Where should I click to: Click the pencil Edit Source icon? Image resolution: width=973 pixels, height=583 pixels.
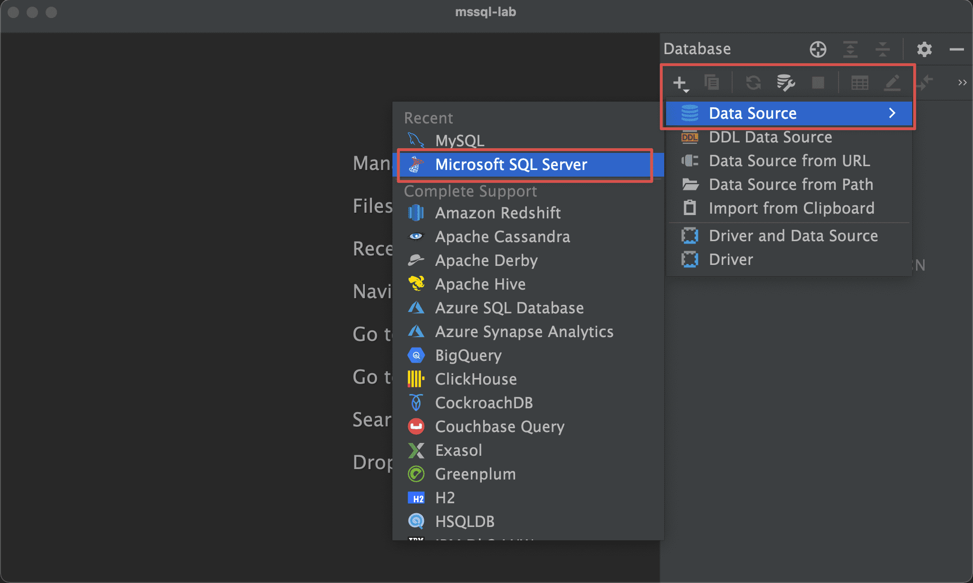(x=892, y=83)
